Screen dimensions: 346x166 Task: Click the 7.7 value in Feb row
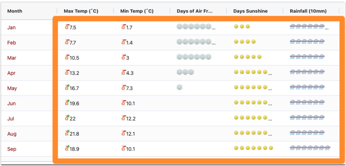click(73, 43)
